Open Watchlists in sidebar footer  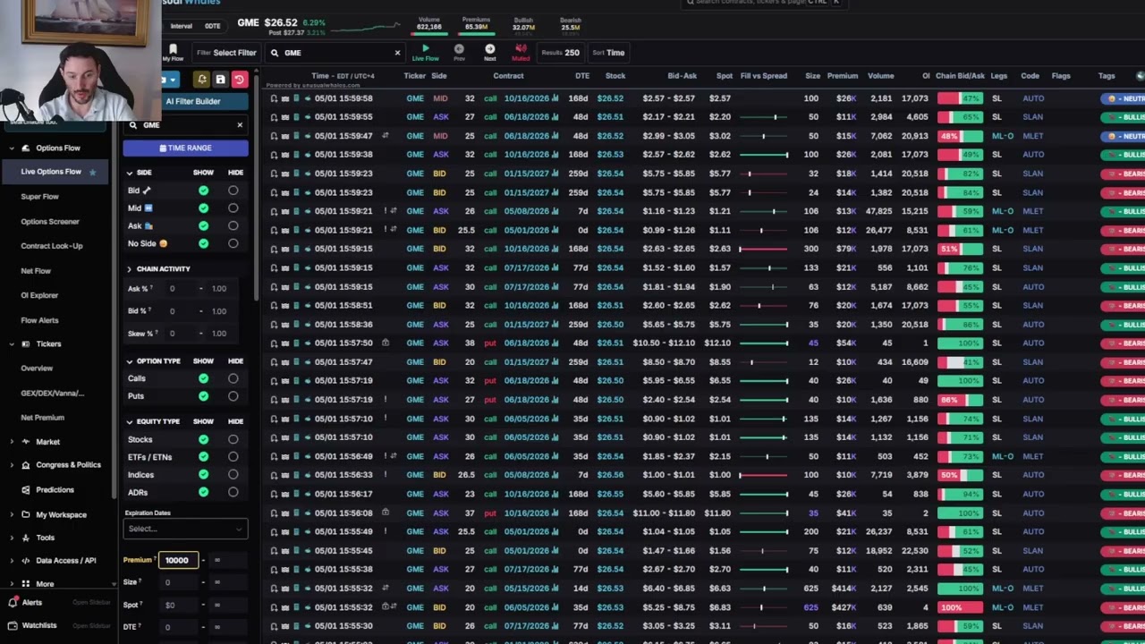pos(38,625)
